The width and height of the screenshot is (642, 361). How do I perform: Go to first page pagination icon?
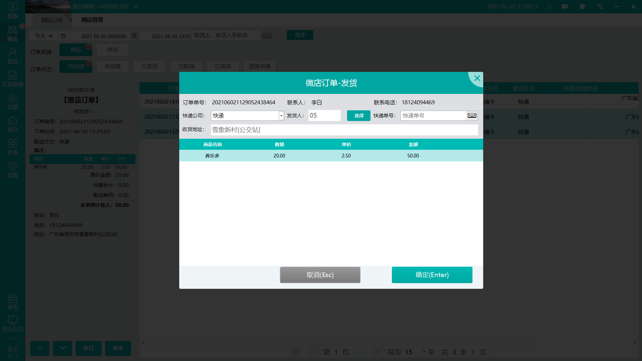(x=296, y=352)
